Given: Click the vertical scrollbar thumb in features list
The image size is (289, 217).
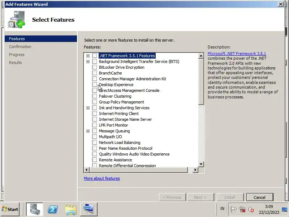Looking at the screenshot, I should coord(201,82).
